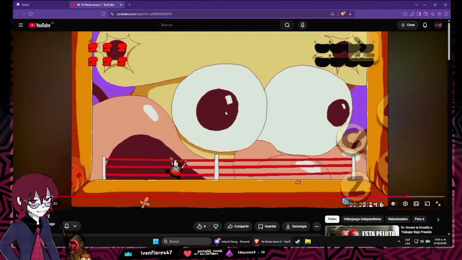The image size is (462, 260).
Task: Toggle the browser sidebar panel
Action: [x=419, y=14]
